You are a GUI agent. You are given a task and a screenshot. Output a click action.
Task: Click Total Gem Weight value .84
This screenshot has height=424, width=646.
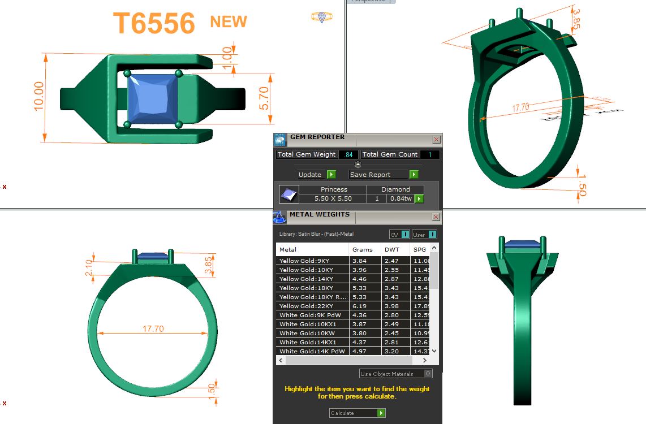[x=348, y=154]
